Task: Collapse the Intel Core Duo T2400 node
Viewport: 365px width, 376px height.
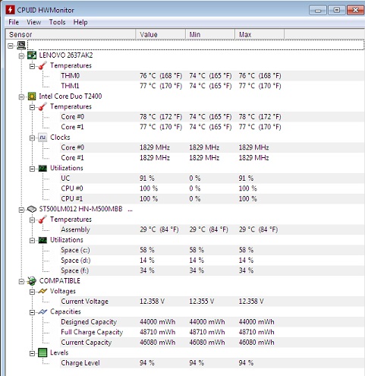Action: click(21, 96)
